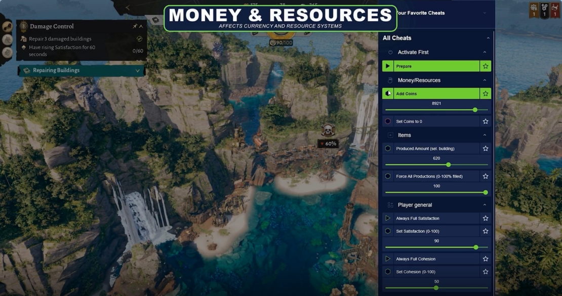Open the top round button left of quest panel
Viewport: 562px width, 296px height.
click(8, 27)
